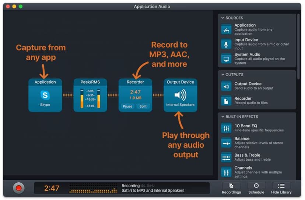Hide the library panel
This screenshot has width=305, height=200.
[x=281, y=188]
